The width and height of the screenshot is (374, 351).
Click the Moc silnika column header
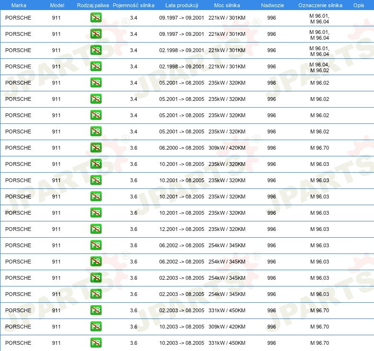(227, 5)
